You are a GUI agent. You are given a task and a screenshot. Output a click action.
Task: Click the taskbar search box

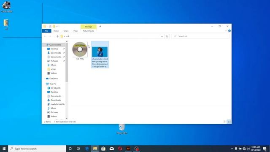(37, 149)
